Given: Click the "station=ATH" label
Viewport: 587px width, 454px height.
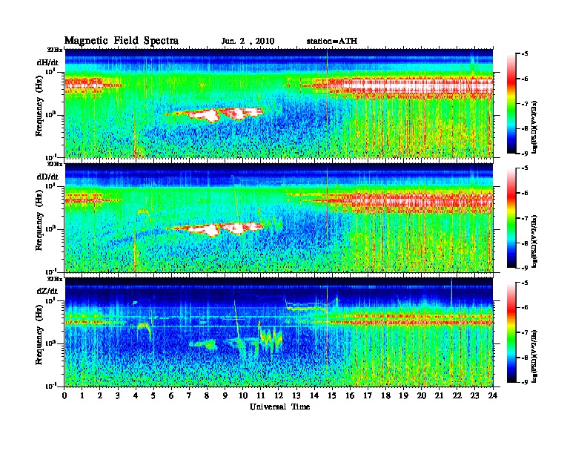Looking at the screenshot, I should 332,41.
